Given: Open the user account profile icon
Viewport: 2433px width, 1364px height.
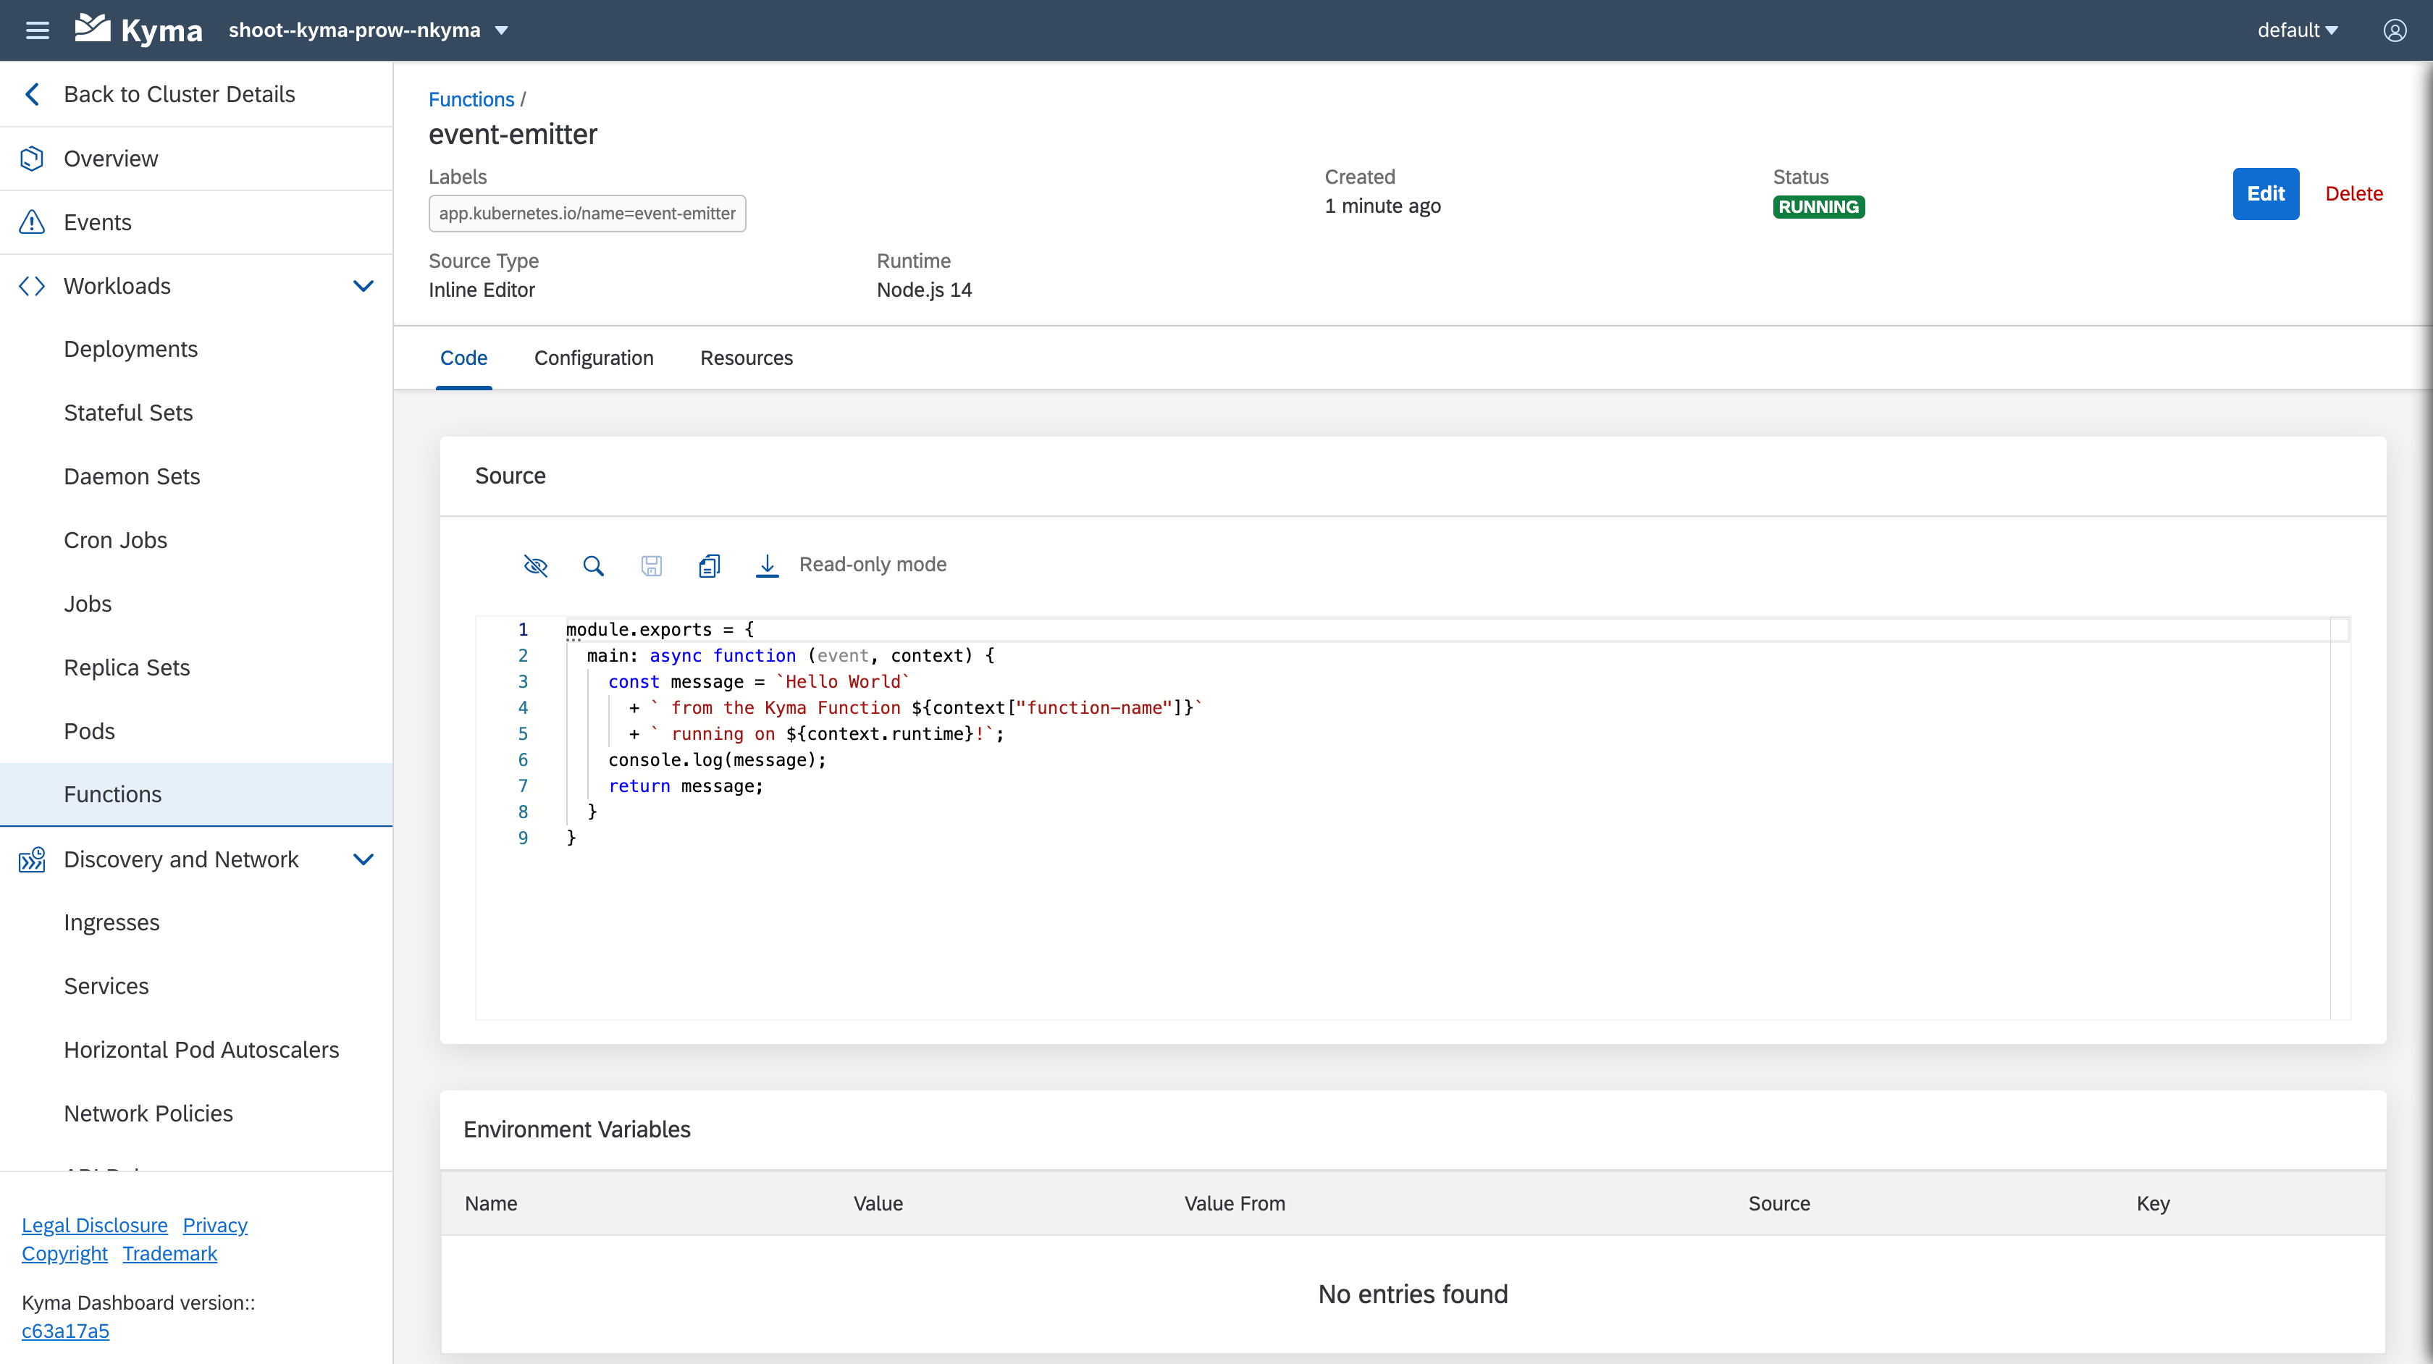Looking at the screenshot, I should pos(2395,29).
